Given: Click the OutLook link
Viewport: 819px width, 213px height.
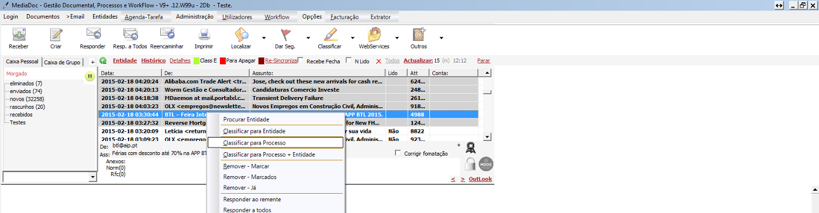Looking at the screenshot, I should (x=480, y=179).
